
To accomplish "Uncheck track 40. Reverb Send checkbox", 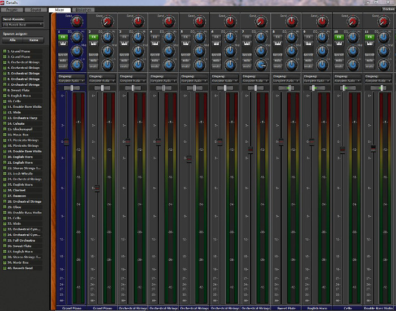I will 5,268.
